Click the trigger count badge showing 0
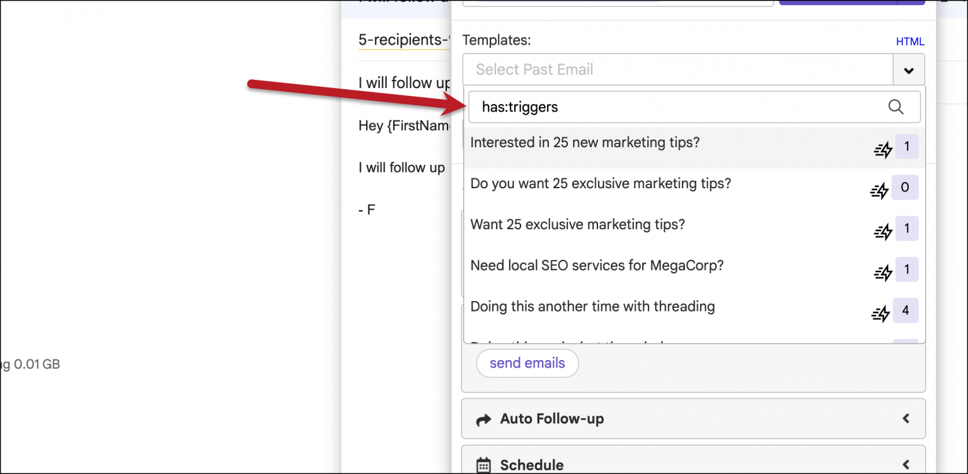Screen dimensions: 968x474 (906, 188)
